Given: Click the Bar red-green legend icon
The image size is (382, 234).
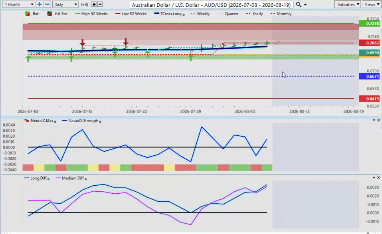Looking at the screenshot, I should click(28, 14).
